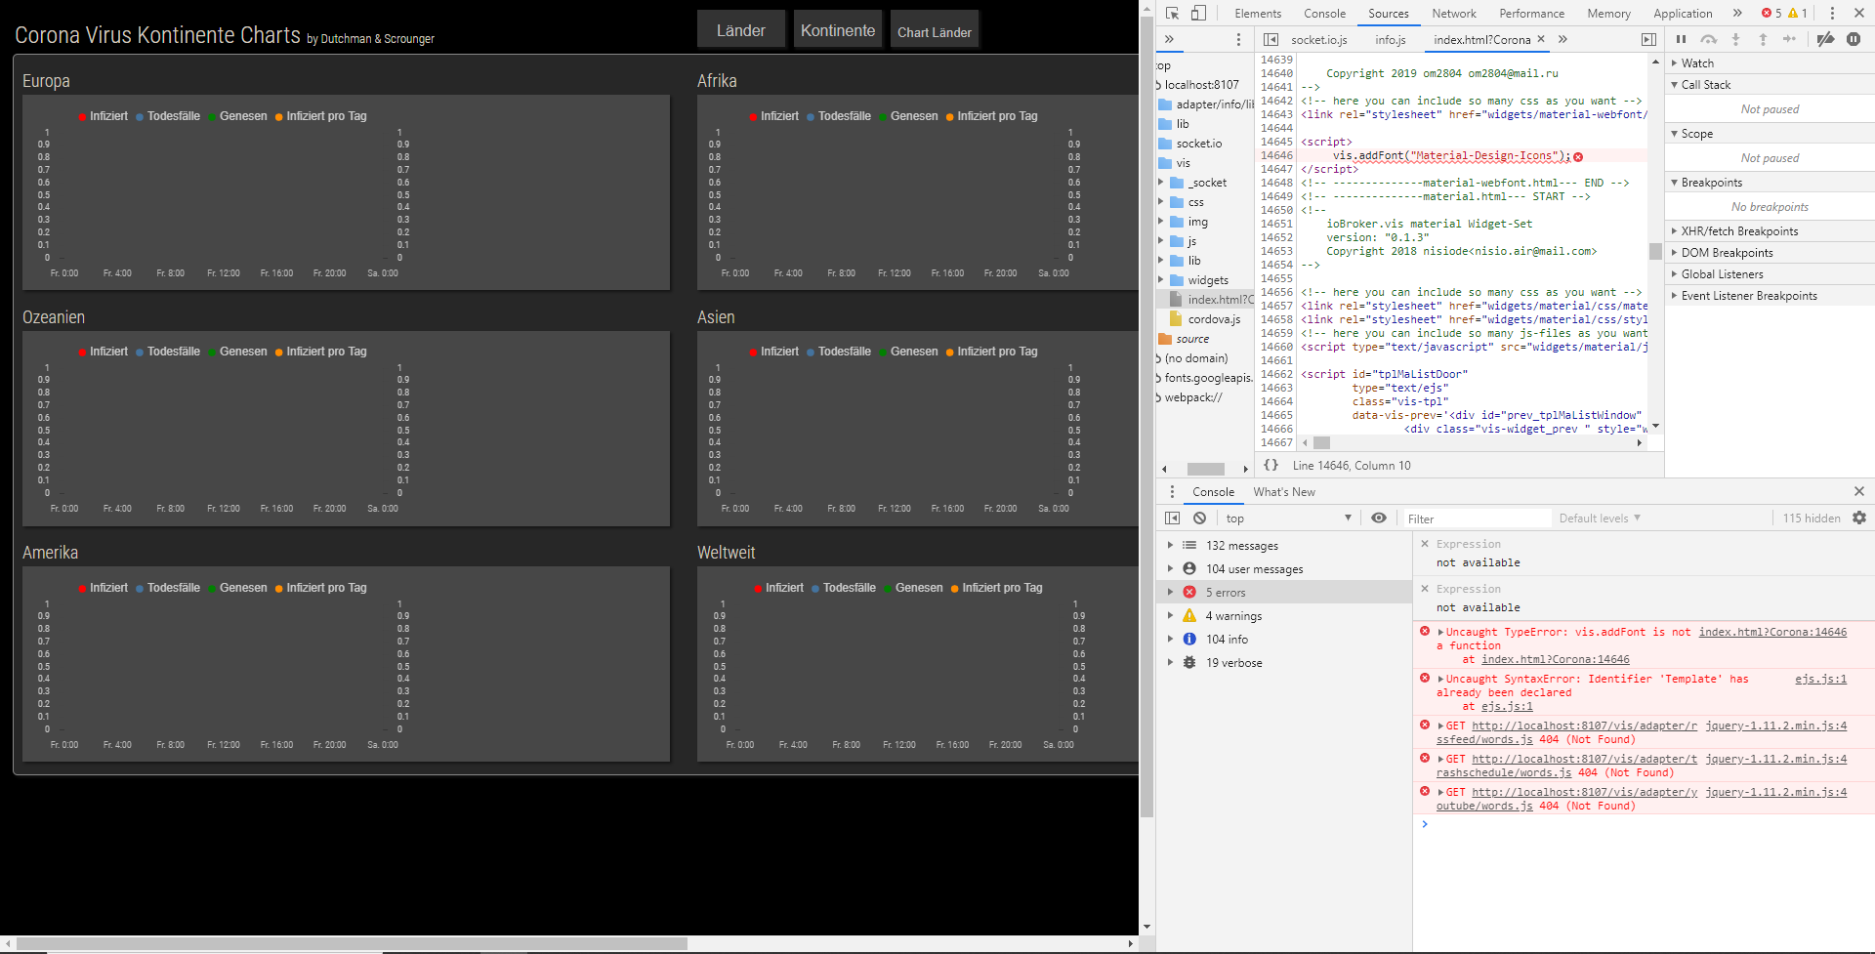Click the Kontinente navigation button

click(838, 30)
